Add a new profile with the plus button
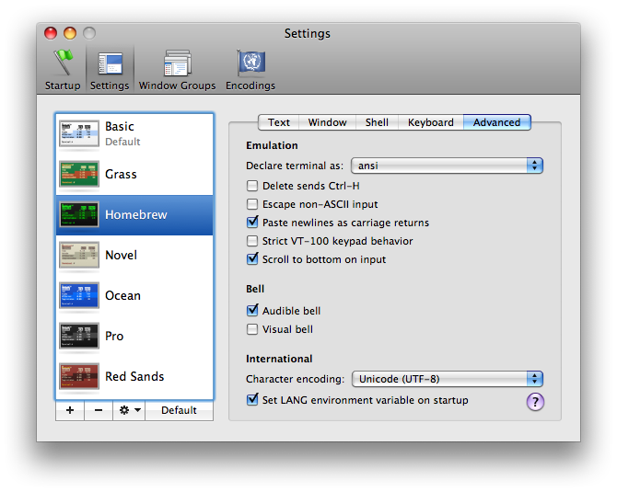 (x=70, y=410)
